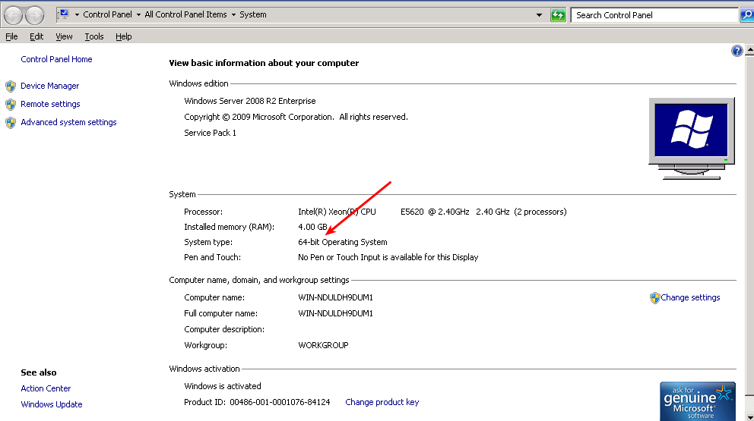Screen dimensions: 754x421
Task: Click the scrollbar up arrow
Action: (749, 50)
